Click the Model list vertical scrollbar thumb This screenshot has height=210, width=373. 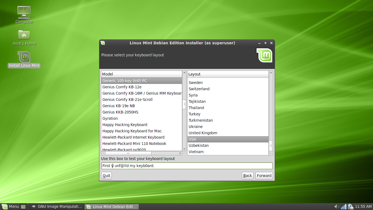184,104
